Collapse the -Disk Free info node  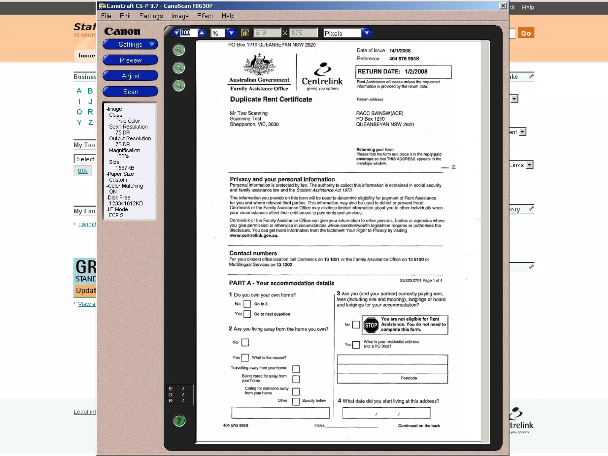click(118, 198)
